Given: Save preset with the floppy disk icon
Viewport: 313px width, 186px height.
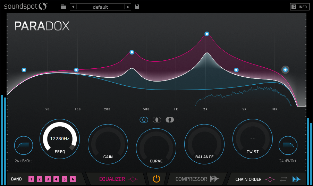Looking at the screenshot, I should pos(137,7).
